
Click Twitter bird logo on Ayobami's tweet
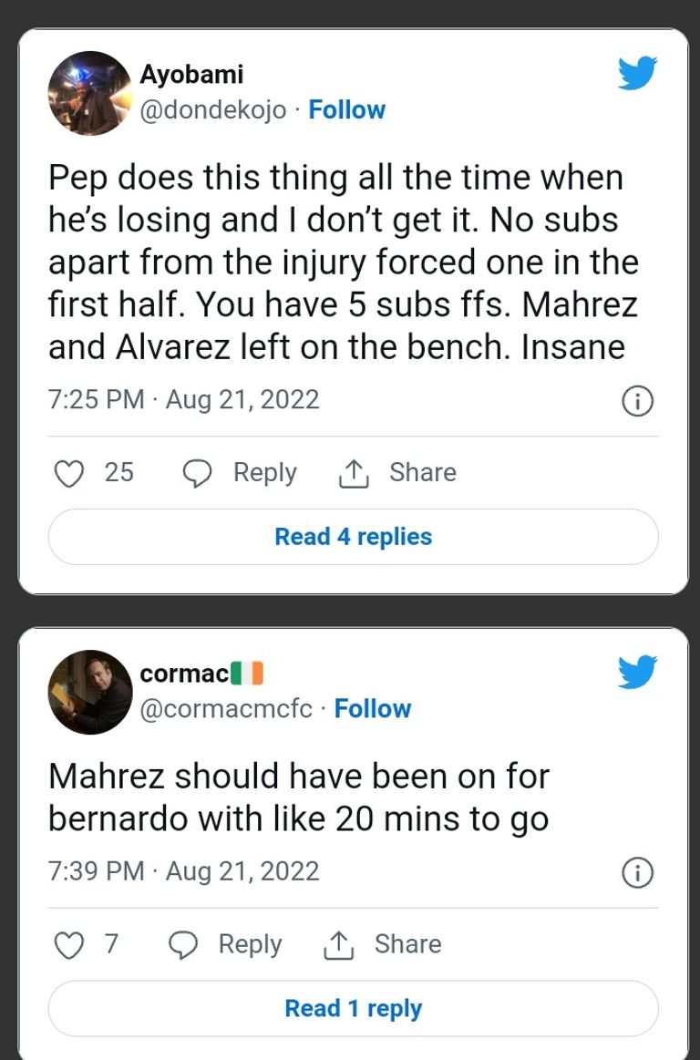(637, 75)
